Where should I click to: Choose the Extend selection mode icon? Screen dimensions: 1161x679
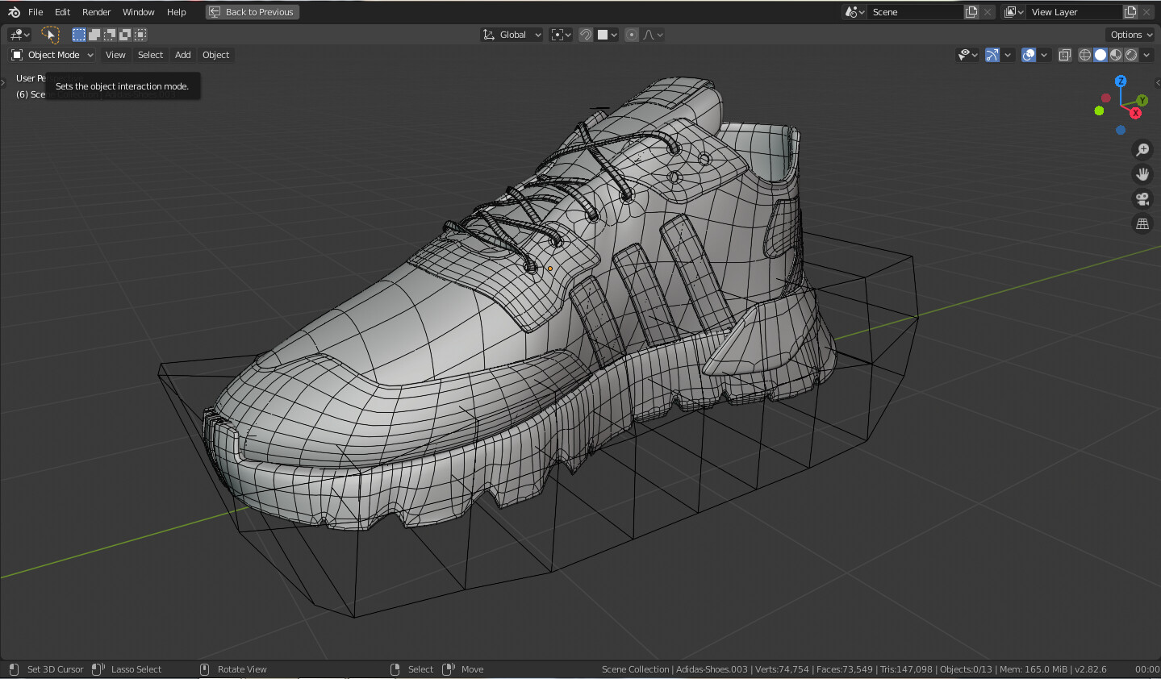click(x=94, y=35)
